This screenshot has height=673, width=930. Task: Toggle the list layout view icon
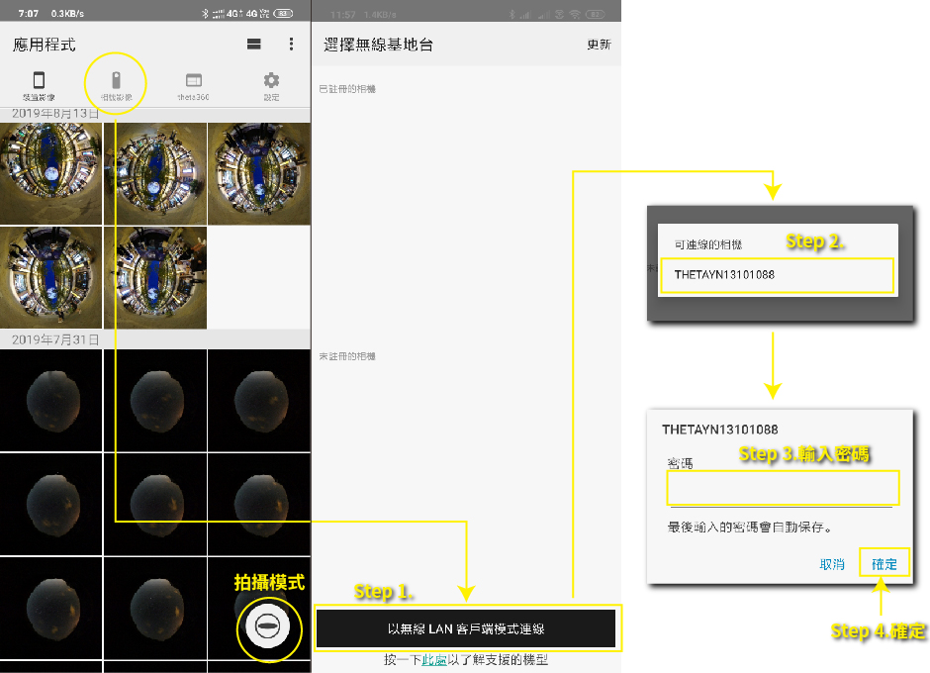point(254,45)
